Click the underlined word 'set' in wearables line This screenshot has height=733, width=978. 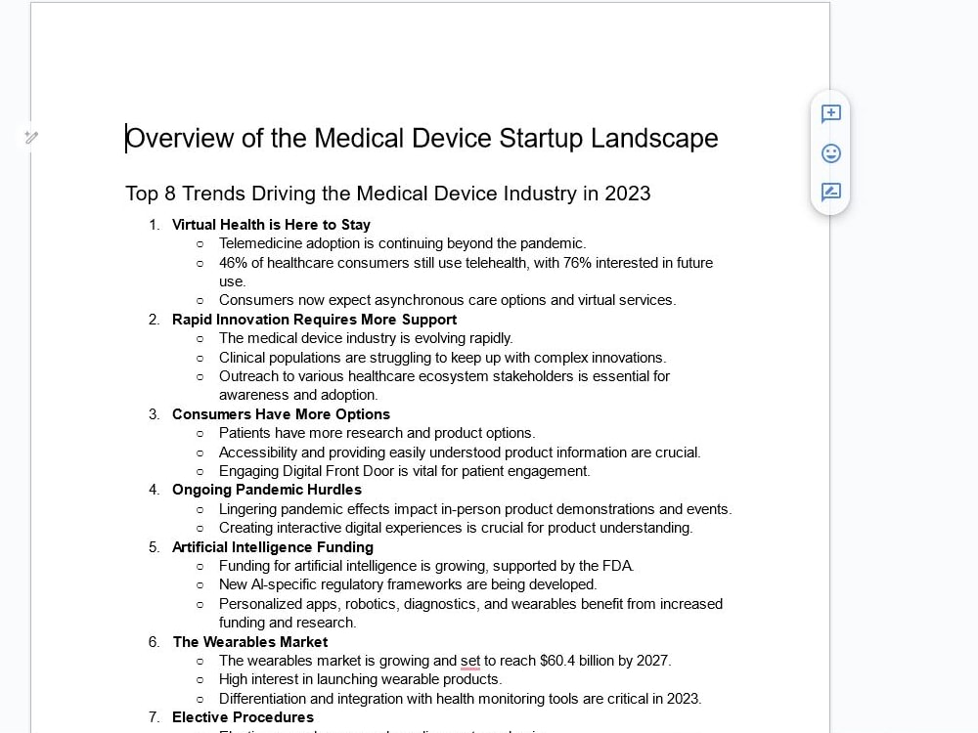470,661
